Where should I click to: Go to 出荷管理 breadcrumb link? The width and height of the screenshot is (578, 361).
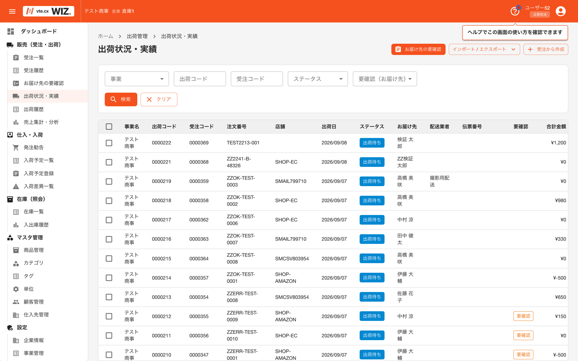pyautogui.click(x=137, y=36)
